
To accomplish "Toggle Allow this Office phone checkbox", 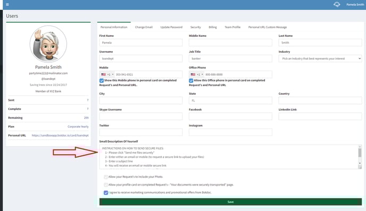I will tap(191, 81).
